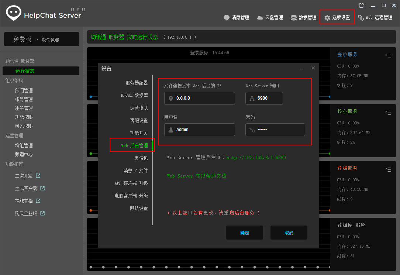Viewport: 400px width, 275px height.
Task: Click the 内存: 327.16 MB value
Action: click(x=354, y=246)
